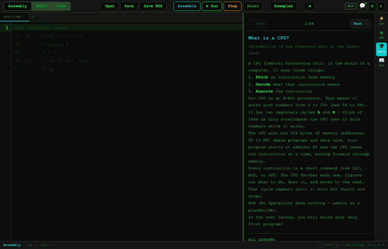Switch to BASIC mode
The width and height of the screenshot is (388, 249).
coord(42,6)
